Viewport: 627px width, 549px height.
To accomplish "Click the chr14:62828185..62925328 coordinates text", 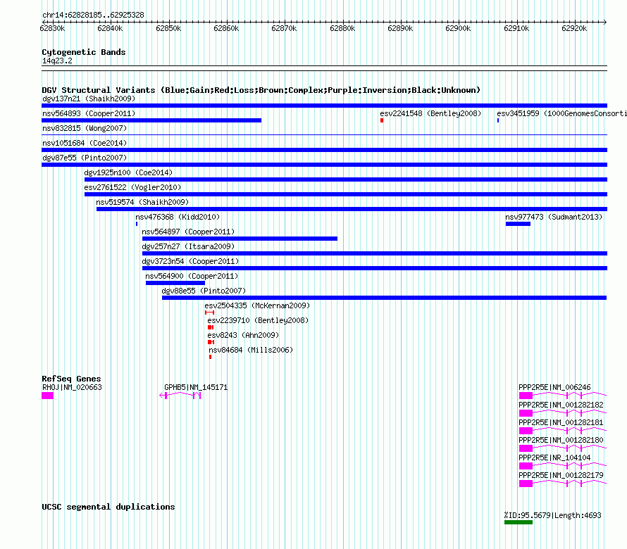I will tap(93, 15).
